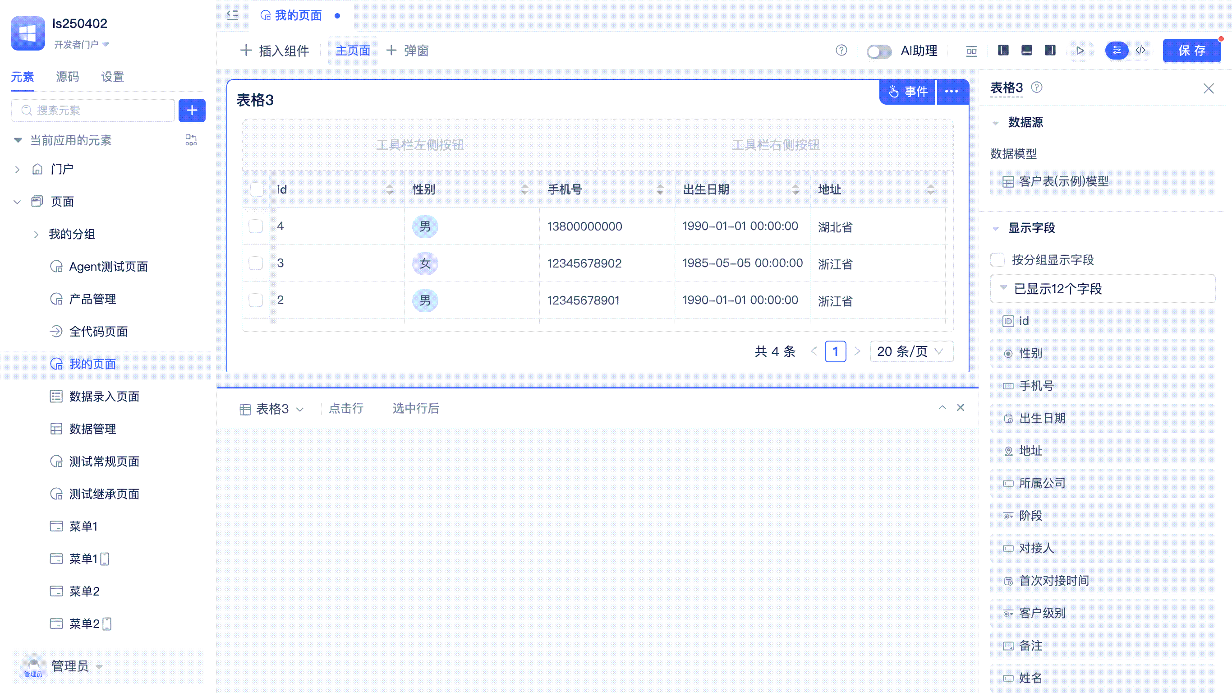Toggle the bottom panel layout icon

point(1026,51)
